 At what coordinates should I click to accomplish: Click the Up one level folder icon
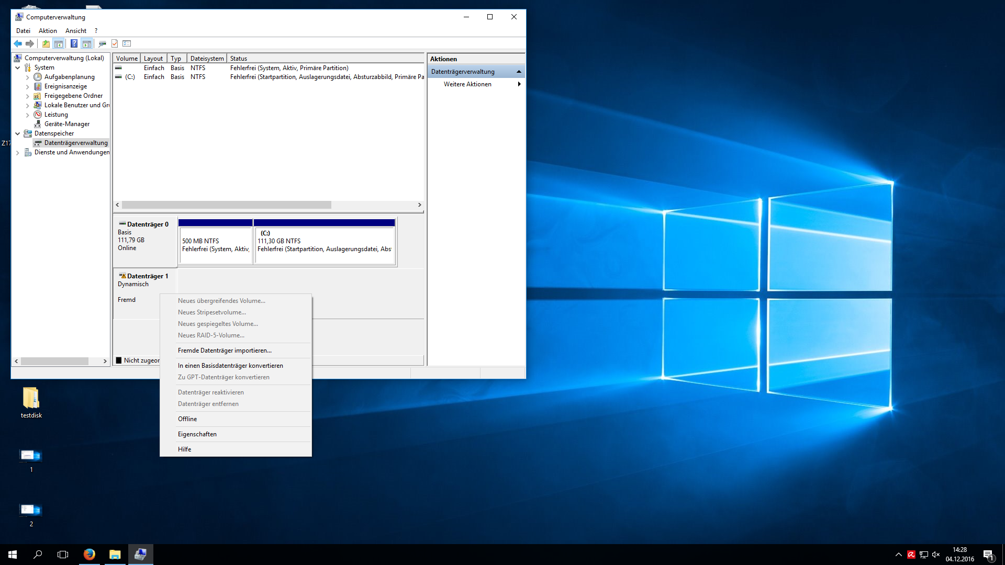(46, 44)
